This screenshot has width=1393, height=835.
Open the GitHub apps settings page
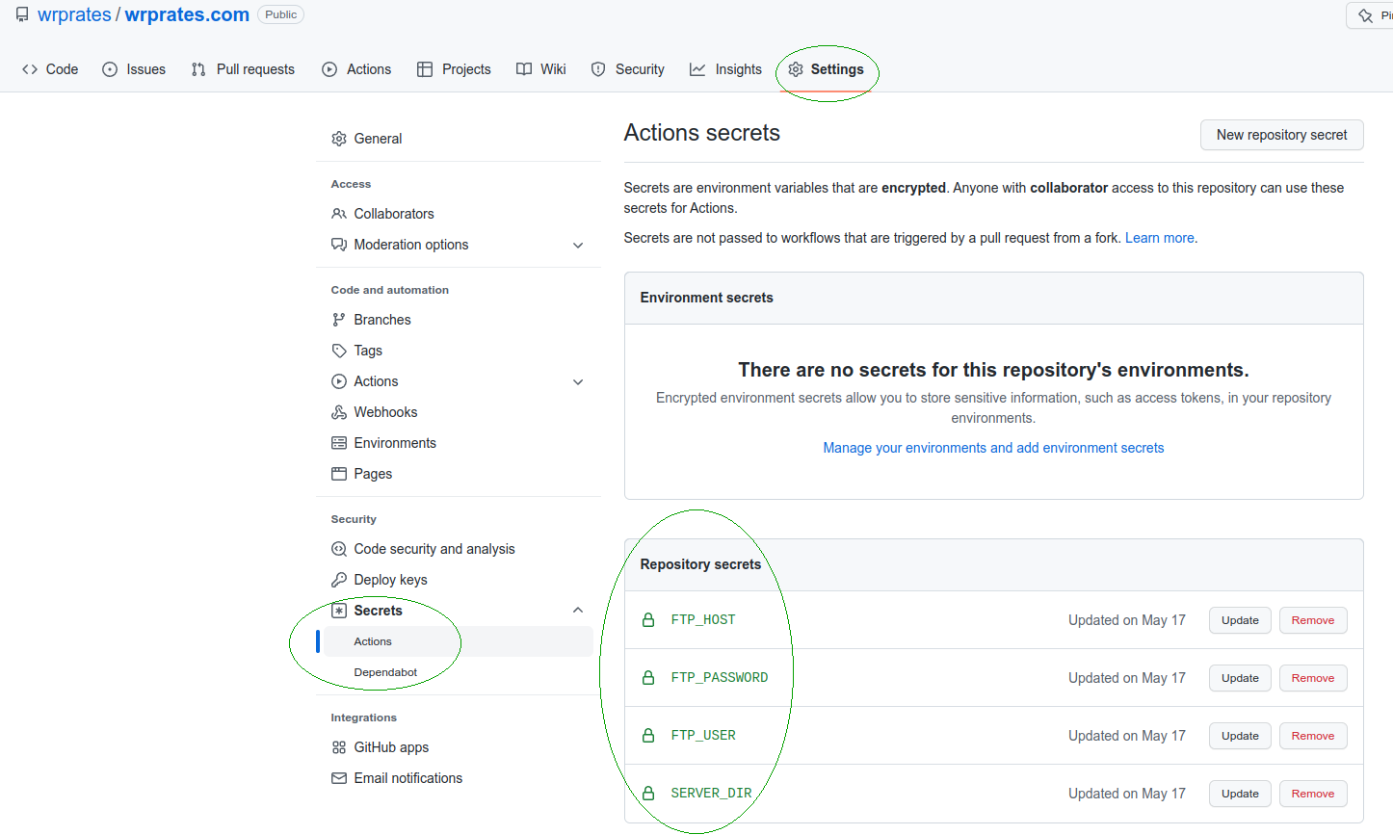tap(391, 747)
